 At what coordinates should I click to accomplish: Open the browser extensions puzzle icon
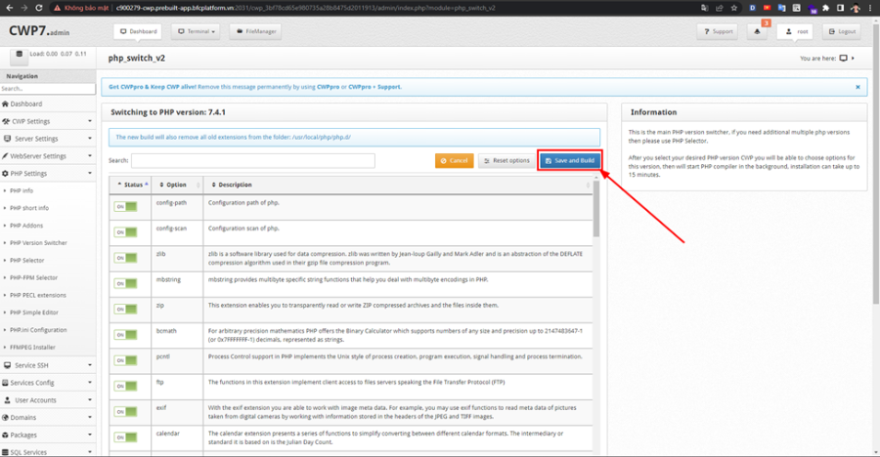click(825, 8)
